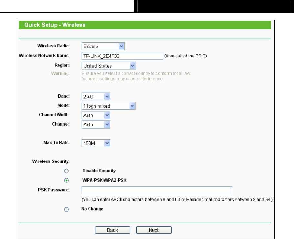Click the Max Tx Rate label
Image resolution: width=294 pixels, height=239 pixels.
(57, 143)
